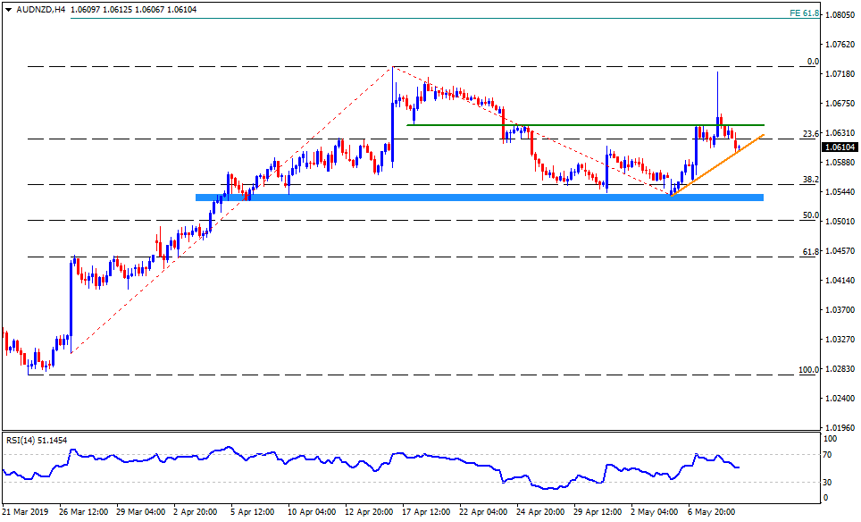Click the Fibonacci 38.2 level label

tap(810, 179)
